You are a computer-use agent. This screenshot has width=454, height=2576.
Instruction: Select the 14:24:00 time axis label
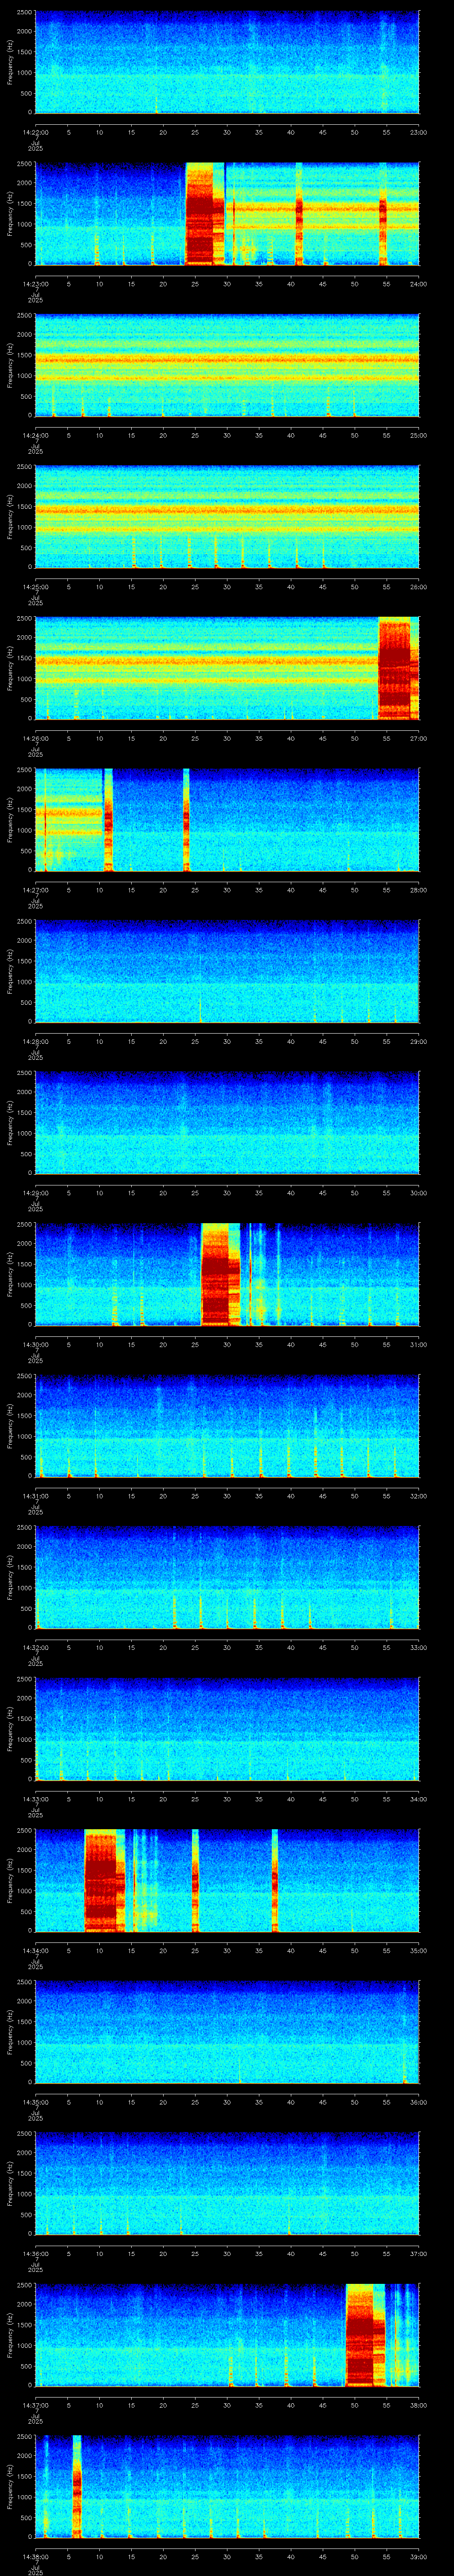35,435
